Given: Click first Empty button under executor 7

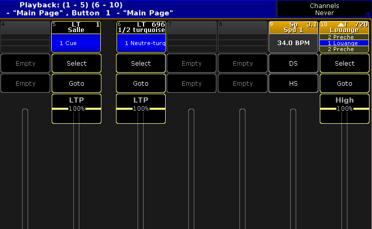Looking at the screenshot, I should coord(191,64).
